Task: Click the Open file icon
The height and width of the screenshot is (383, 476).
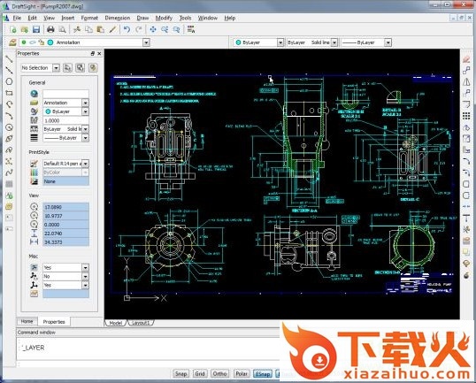Action: [x=24, y=29]
